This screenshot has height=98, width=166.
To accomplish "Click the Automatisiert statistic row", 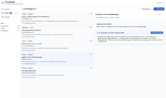I will click(10, 31).
